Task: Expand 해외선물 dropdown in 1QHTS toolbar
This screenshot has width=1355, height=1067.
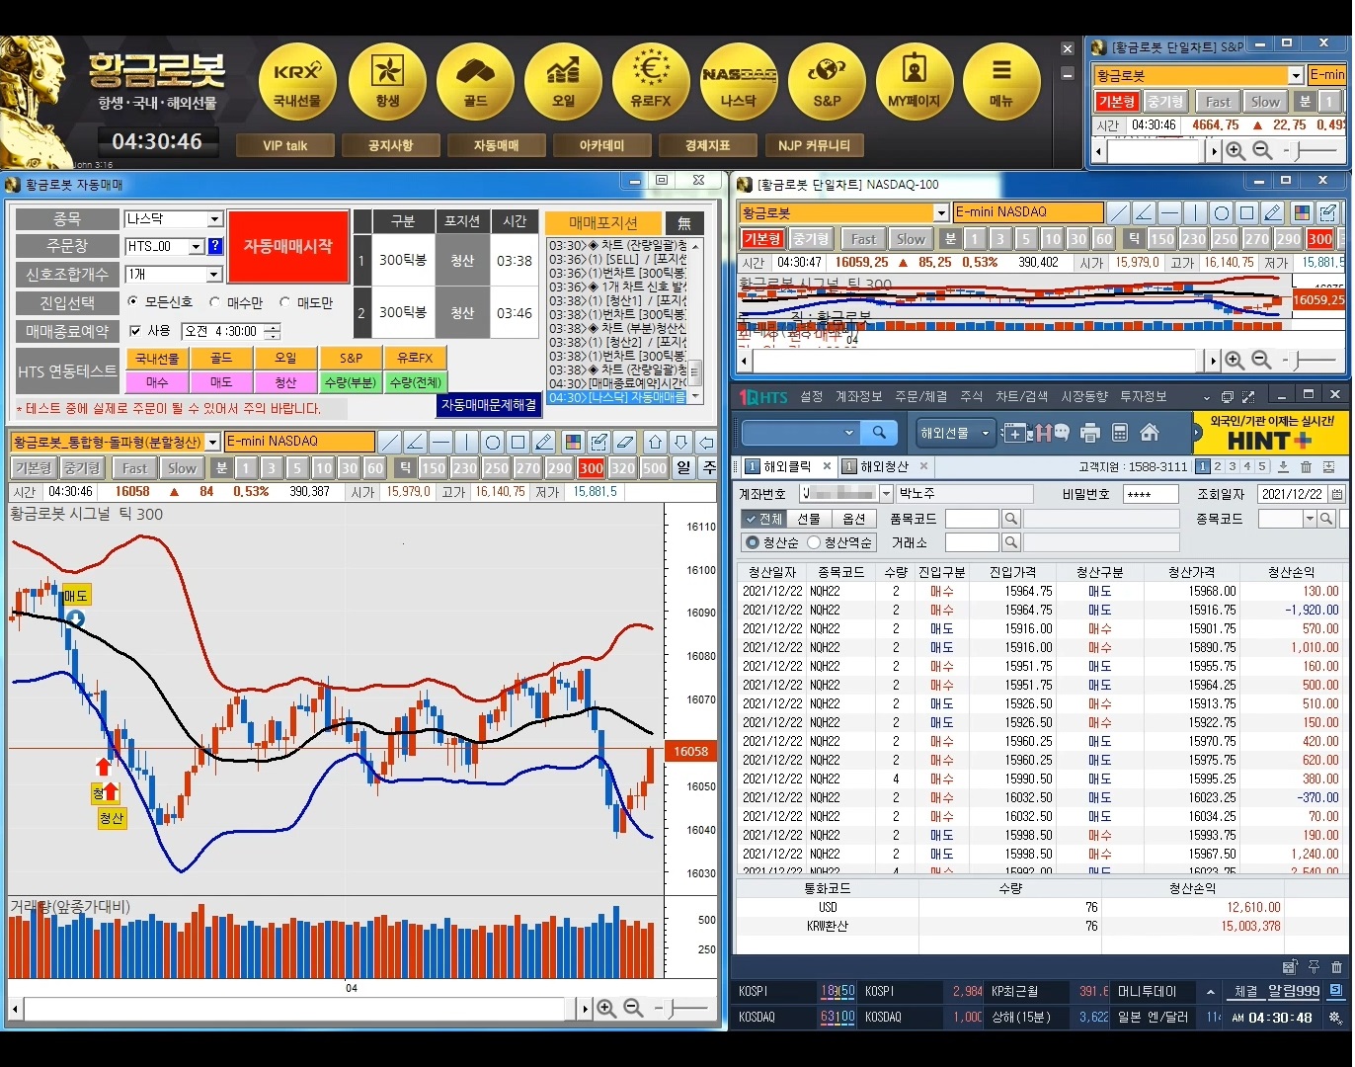Action: (985, 433)
